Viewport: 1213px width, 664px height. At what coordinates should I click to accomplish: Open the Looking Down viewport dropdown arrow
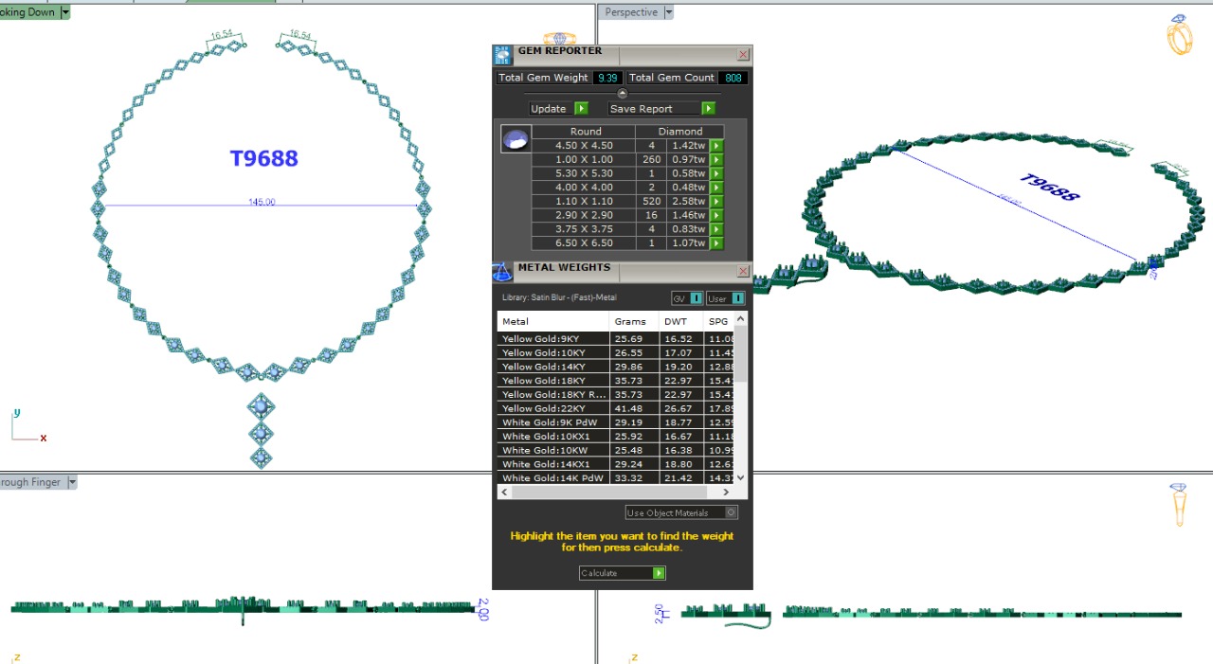tap(64, 12)
